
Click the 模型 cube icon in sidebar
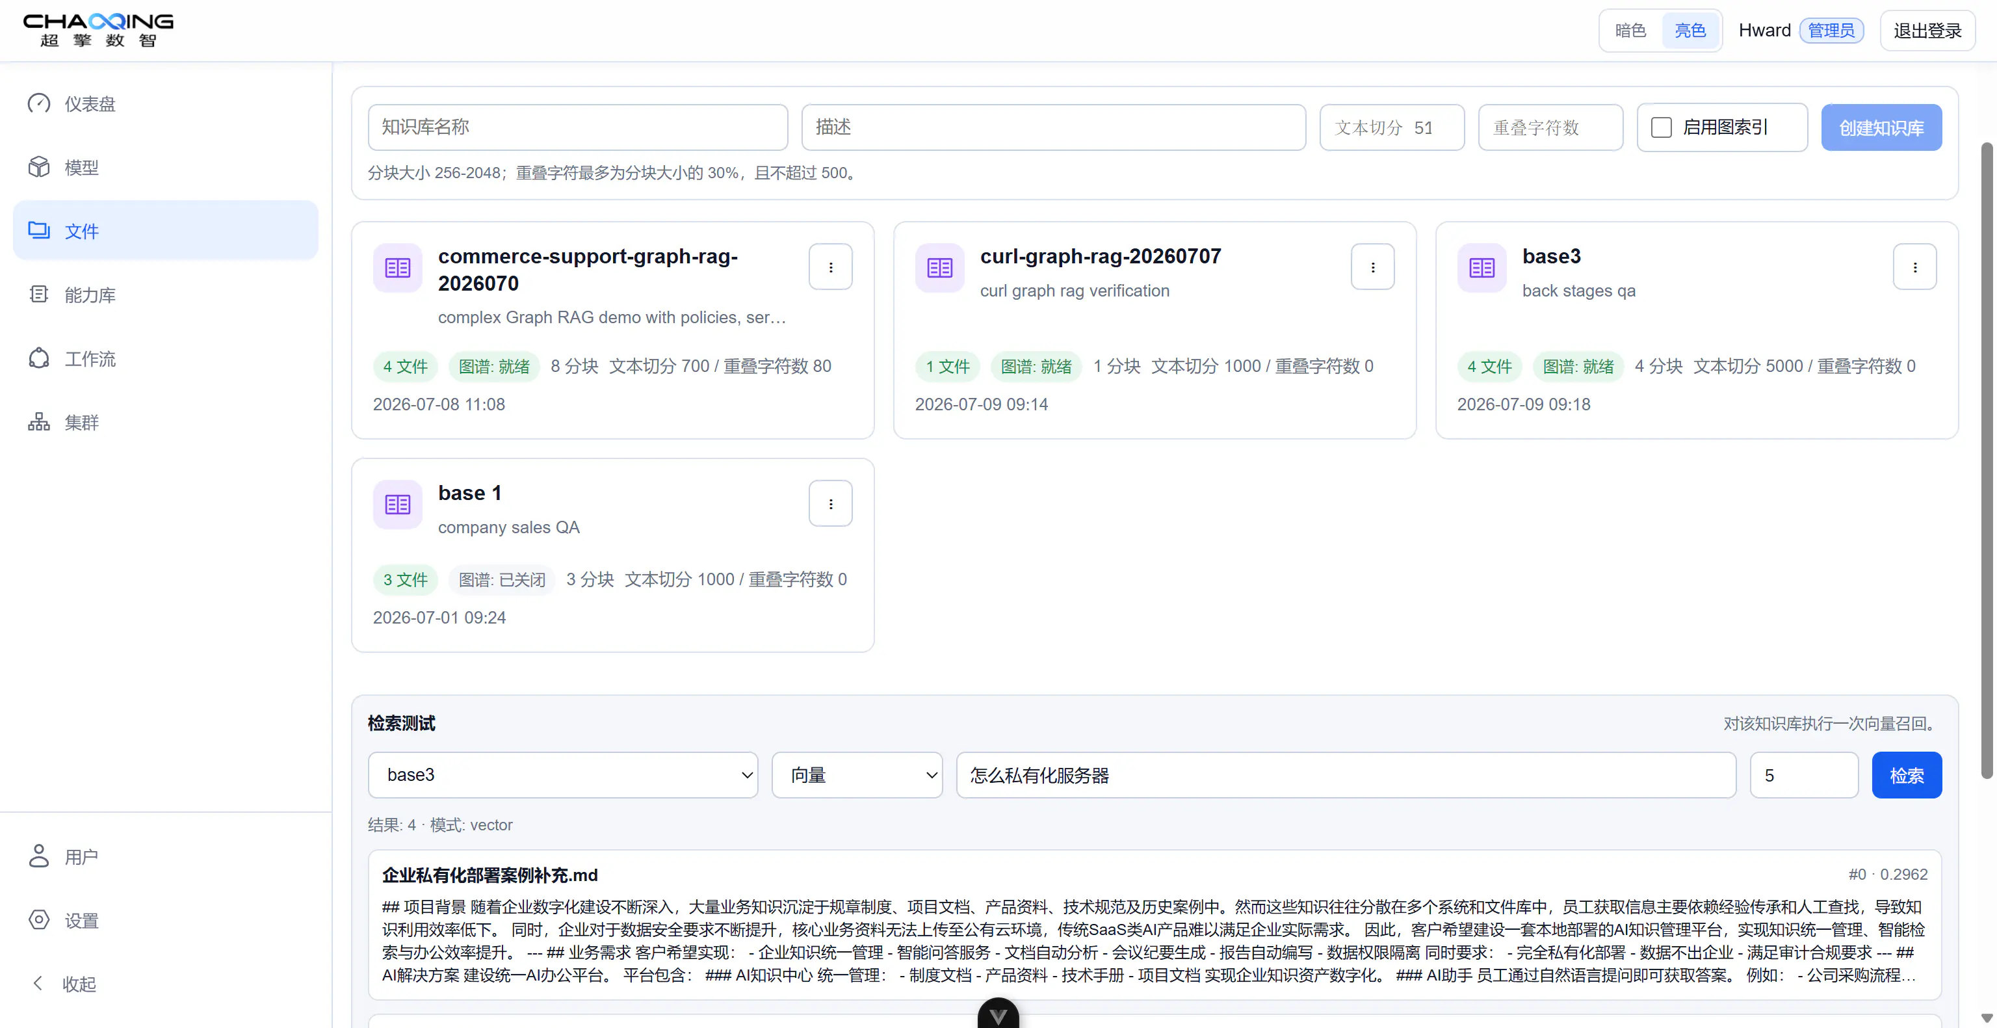click(x=39, y=168)
